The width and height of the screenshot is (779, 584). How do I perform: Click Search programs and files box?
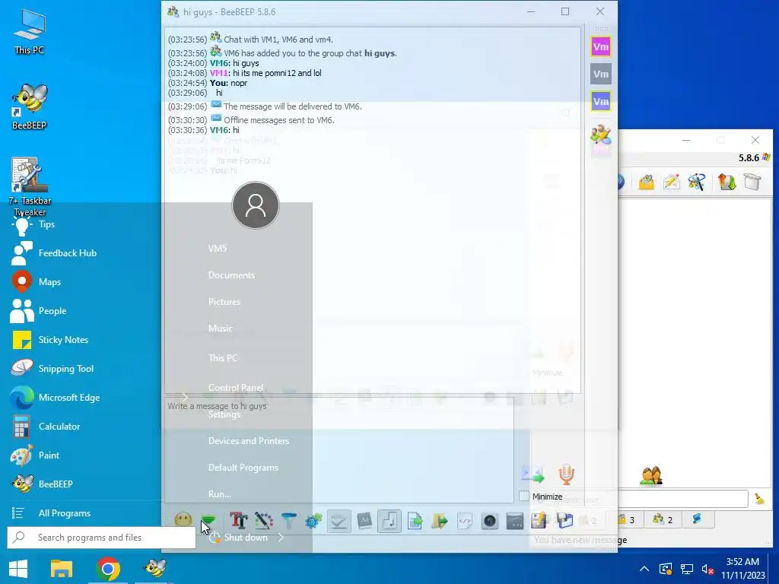pos(101,538)
